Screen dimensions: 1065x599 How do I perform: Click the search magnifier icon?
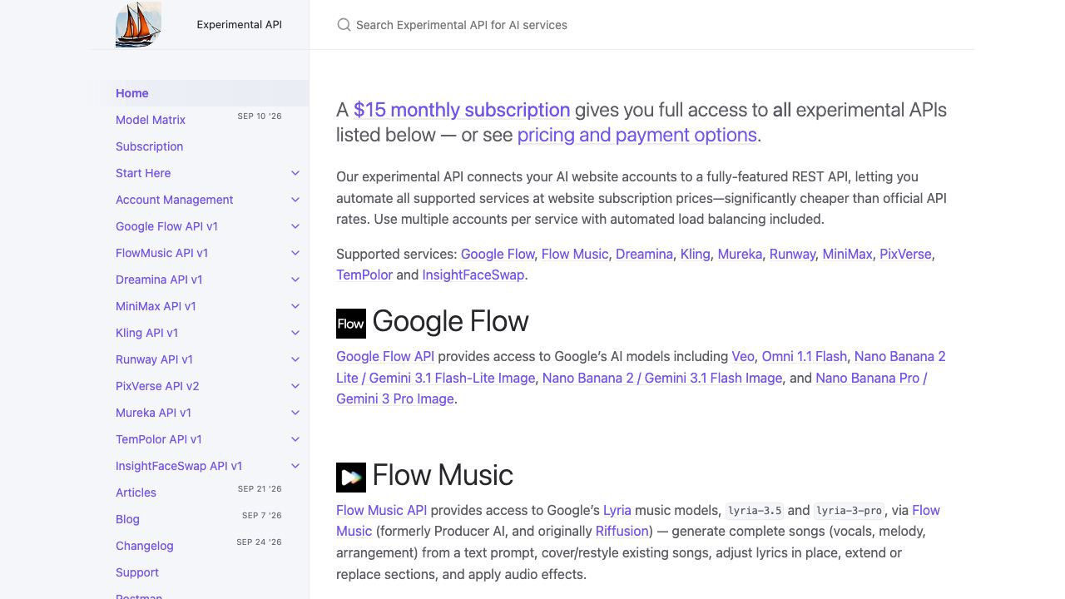pos(344,25)
